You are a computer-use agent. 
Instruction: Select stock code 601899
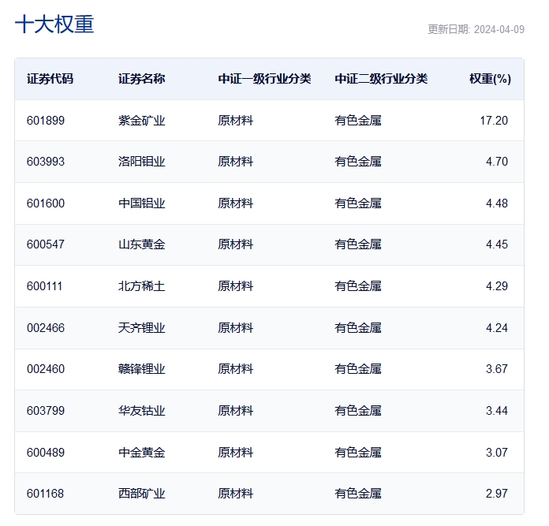46,121
